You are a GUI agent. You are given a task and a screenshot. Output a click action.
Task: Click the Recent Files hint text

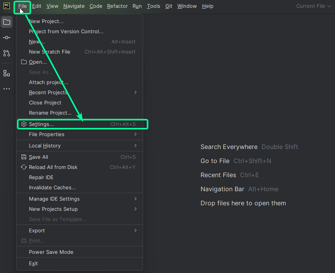pyautogui.click(x=219, y=175)
